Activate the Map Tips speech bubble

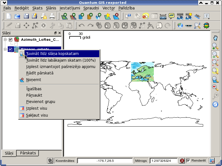tap(172, 16)
